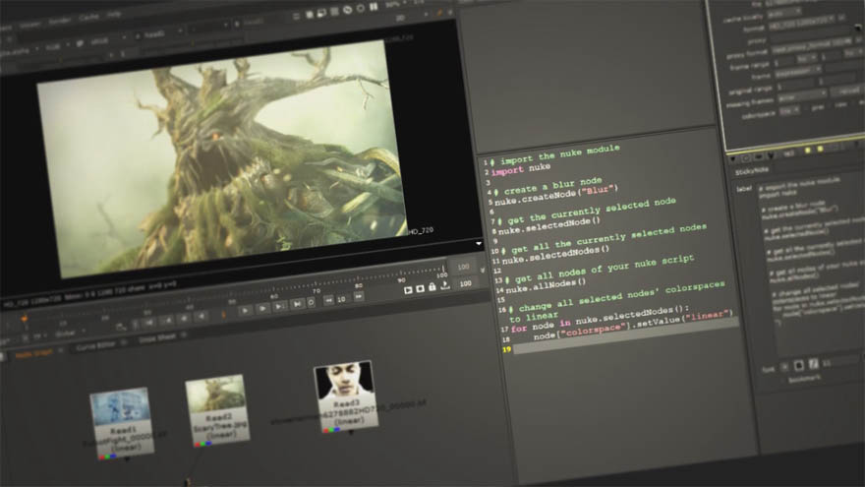Click the orange playhead marker on the timeline

(x=24, y=318)
